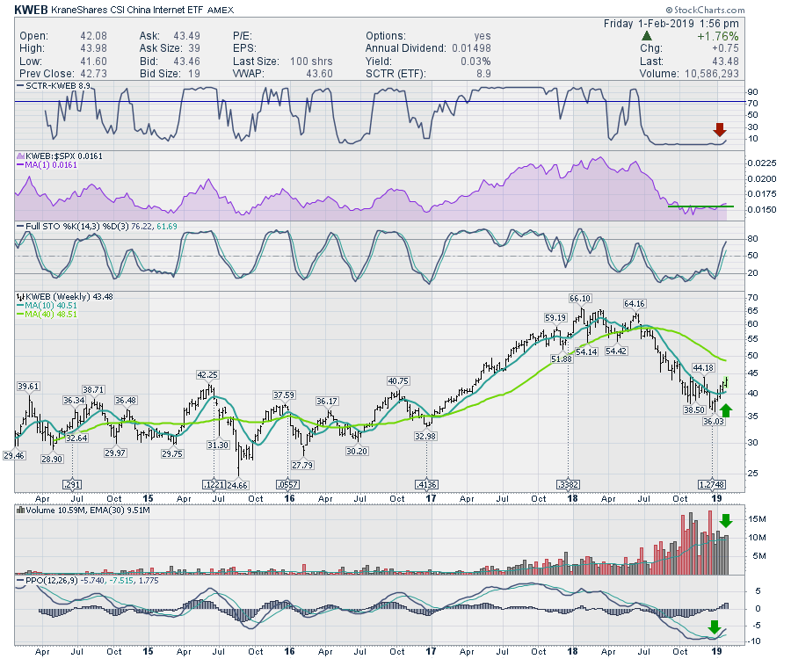Click the KWEB ticker symbol in the header

pyautogui.click(x=32, y=10)
